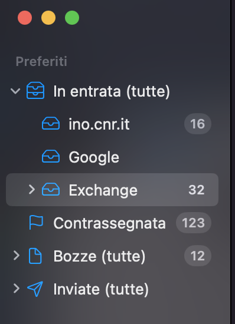The height and width of the screenshot is (324, 235).
Task: Expand the Inviate (tutte) group
Action: tap(17, 289)
